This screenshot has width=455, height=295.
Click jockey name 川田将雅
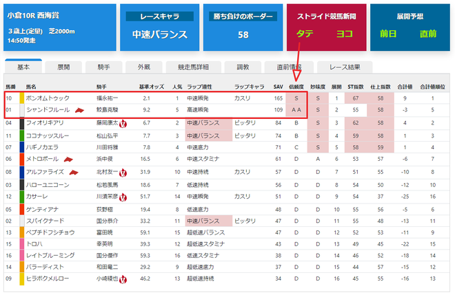[x=107, y=147]
